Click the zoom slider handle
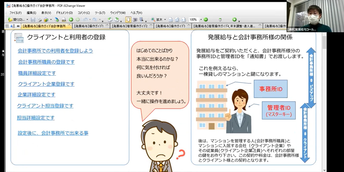 (220, 20)
